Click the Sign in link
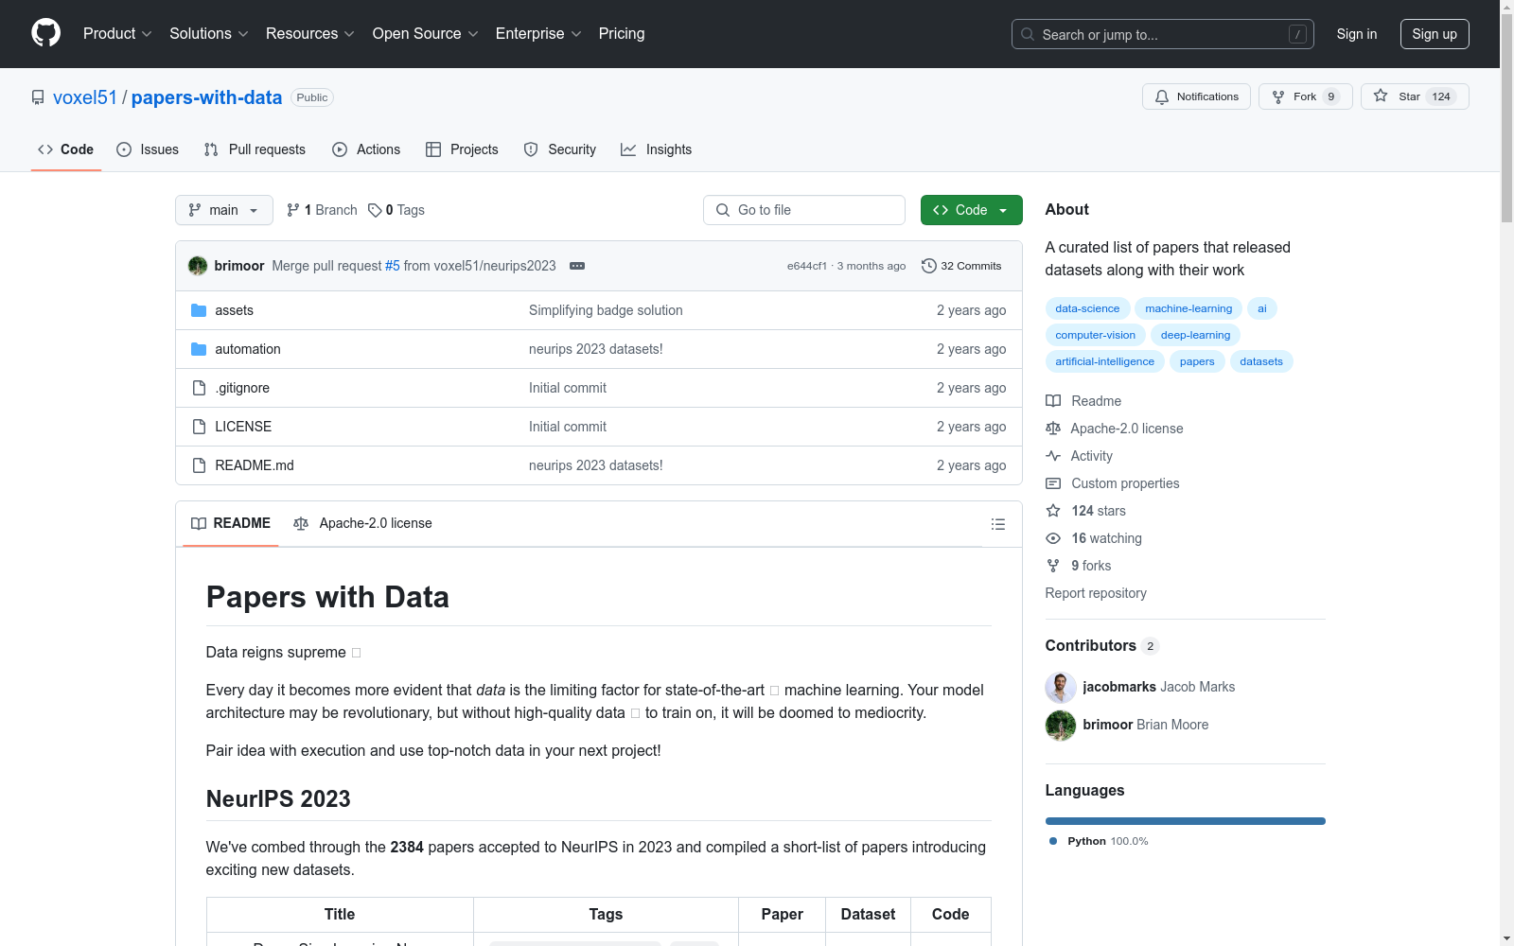 tap(1357, 34)
